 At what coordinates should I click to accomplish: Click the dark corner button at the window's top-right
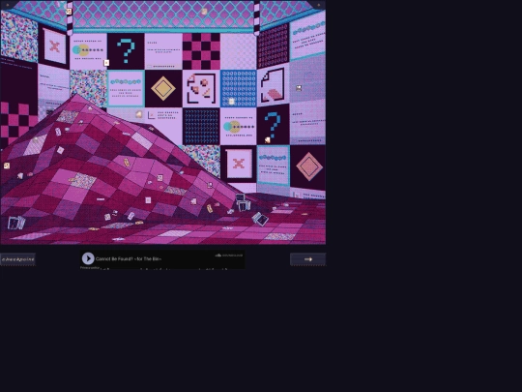pos(319,5)
